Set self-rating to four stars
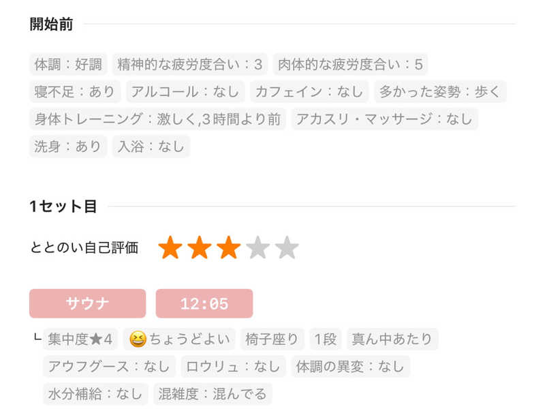The height and width of the screenshot is (409, 545). tap(258, 248)
